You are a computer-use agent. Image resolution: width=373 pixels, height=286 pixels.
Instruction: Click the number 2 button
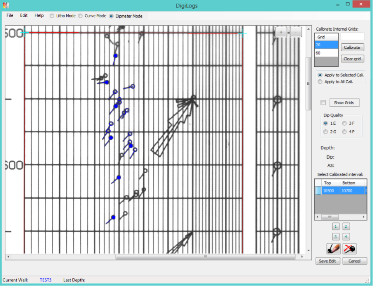click(347, 226)
